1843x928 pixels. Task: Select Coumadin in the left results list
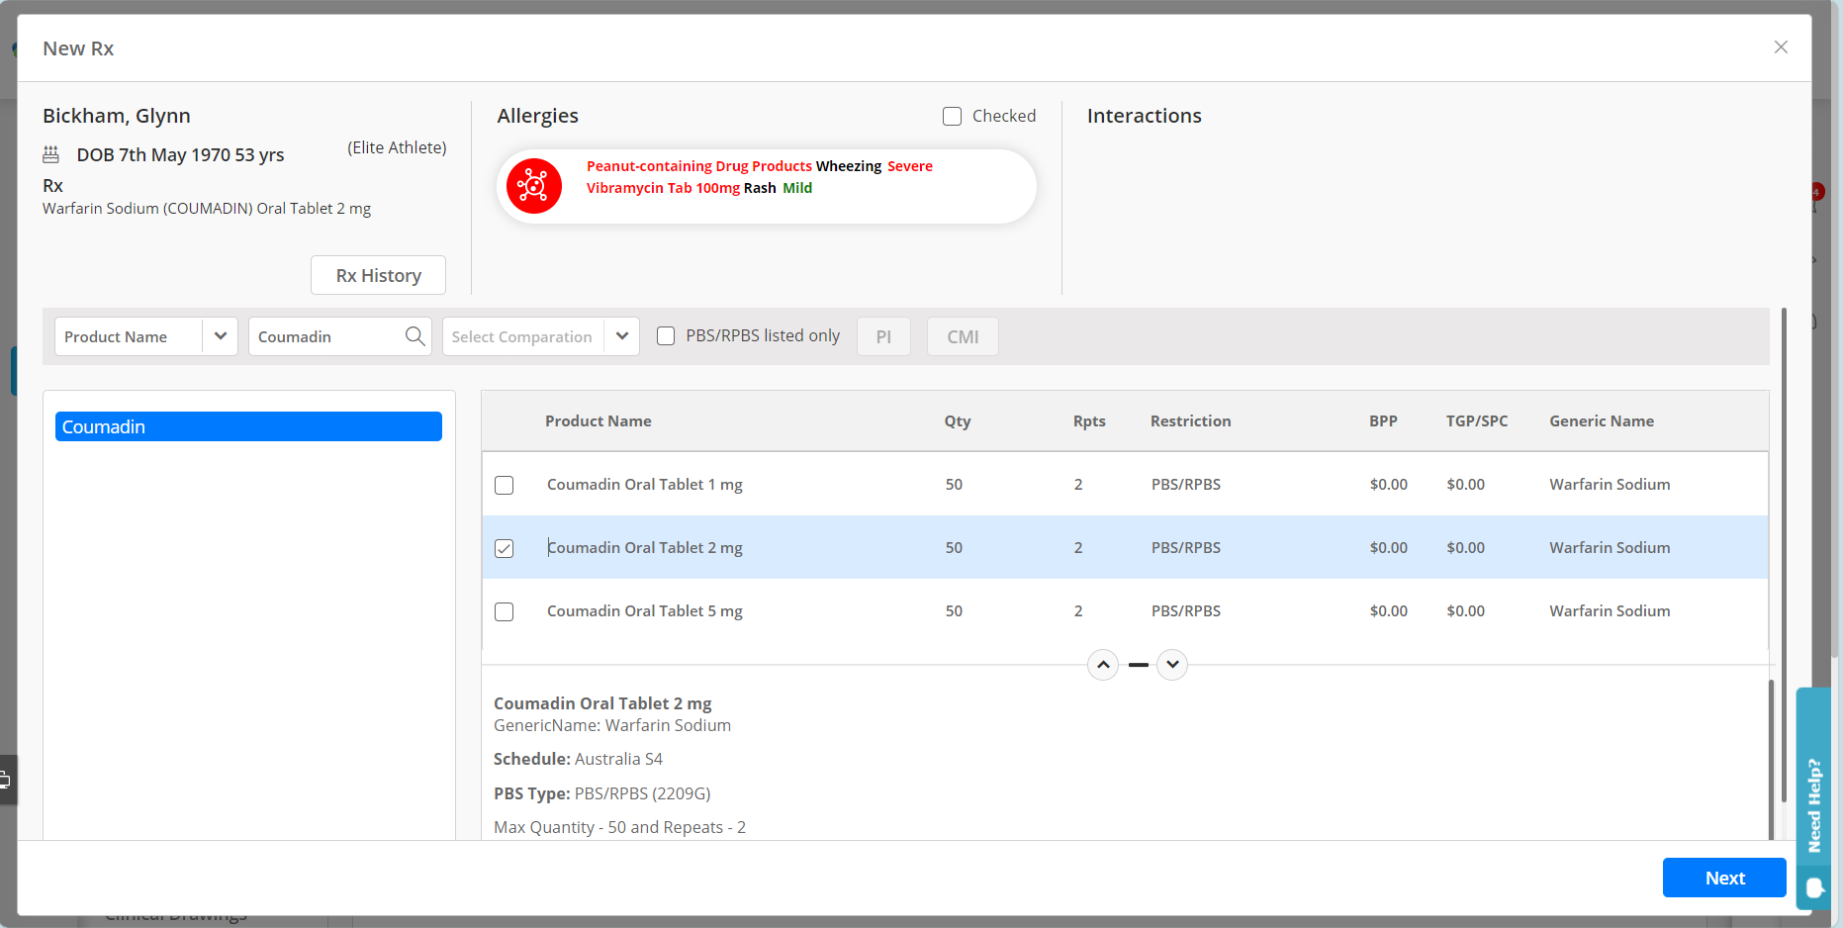coord(248,426)
